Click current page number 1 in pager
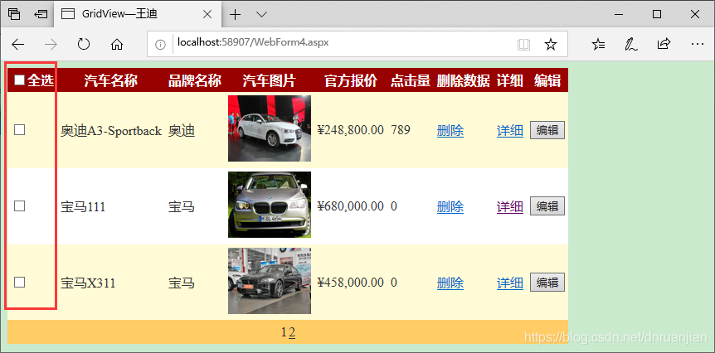Screen dimensions: 715x353 tap(285, 332)
